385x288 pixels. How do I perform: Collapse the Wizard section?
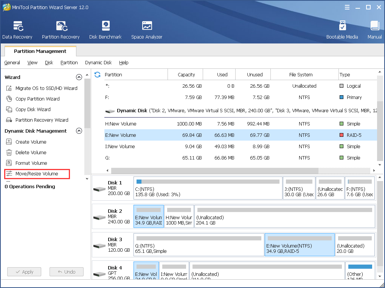[79, 77]
